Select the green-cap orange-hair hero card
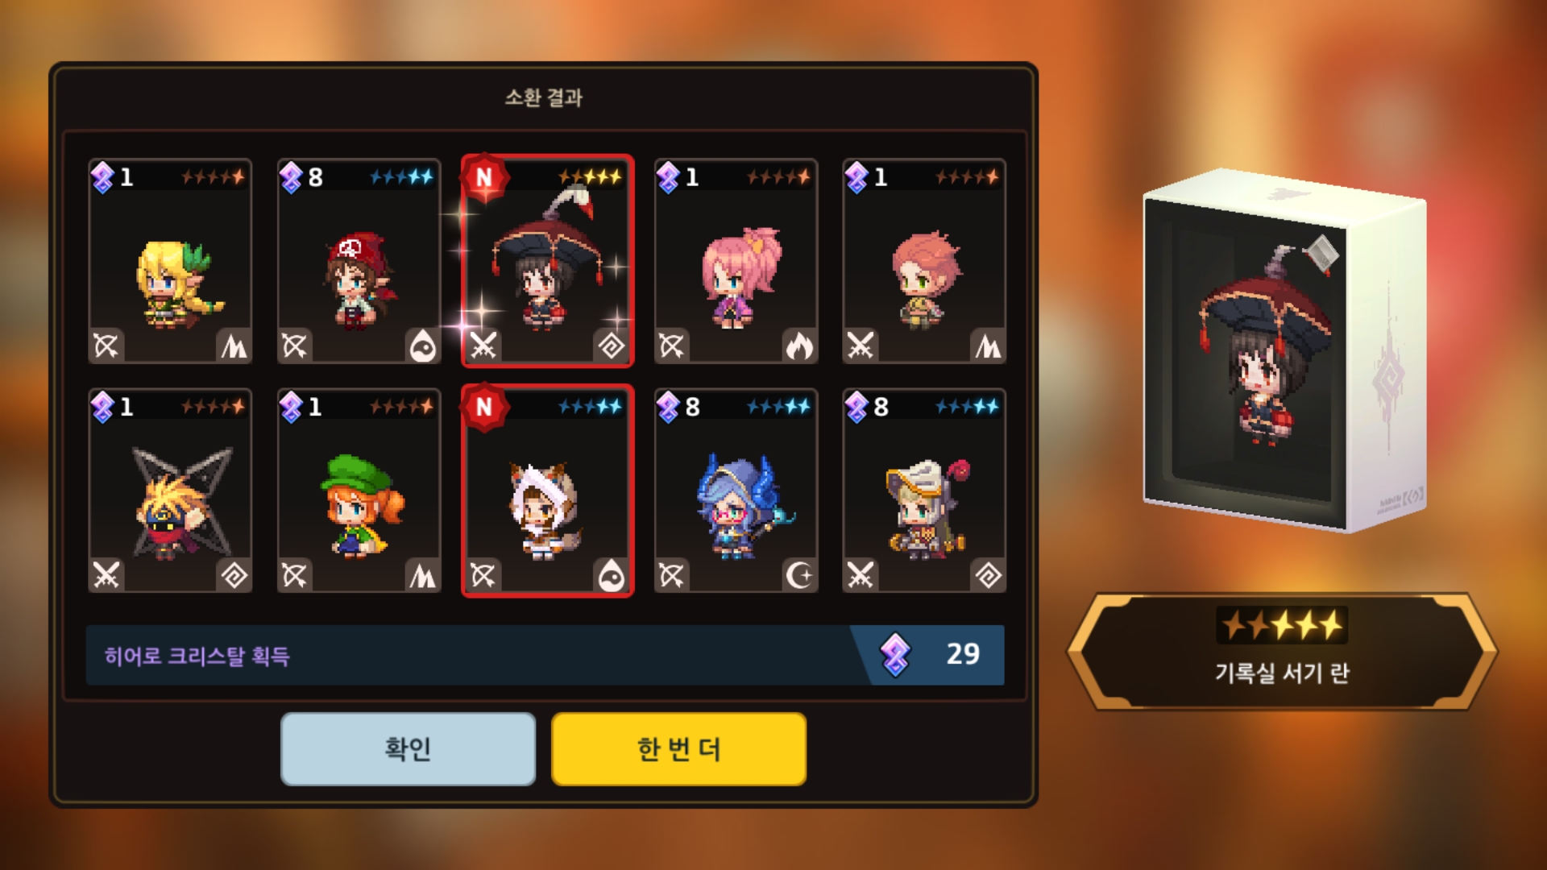The height and width of the screenshot is (870, 1547). click(x=359, y=491)
